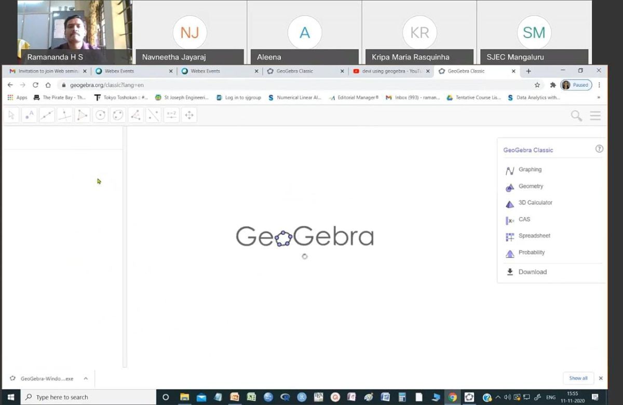The width and height of the screenshot is (623, 405).
Task: Click Show all downloads button
Action: [x=578, y=379]
